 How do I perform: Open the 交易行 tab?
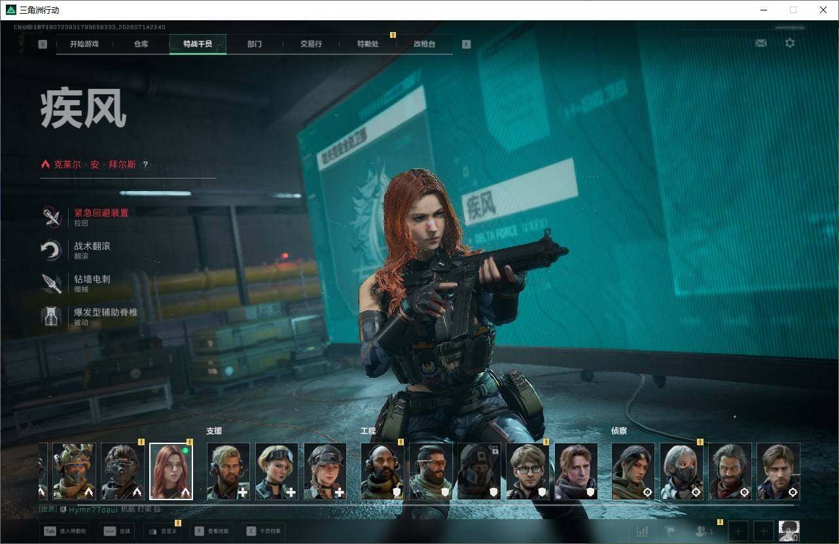(311, 44)
